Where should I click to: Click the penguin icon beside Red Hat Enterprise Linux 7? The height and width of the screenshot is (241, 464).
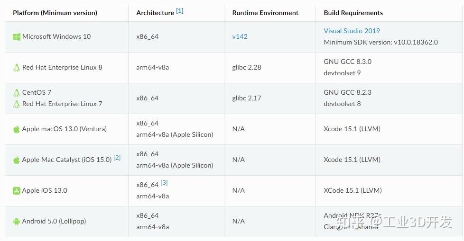pyautogui.click(x=17, y=104)
